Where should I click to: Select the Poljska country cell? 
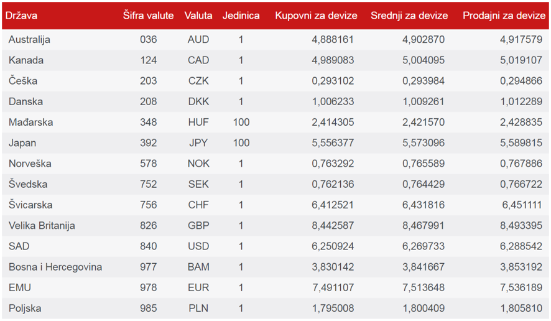point(25,309)
